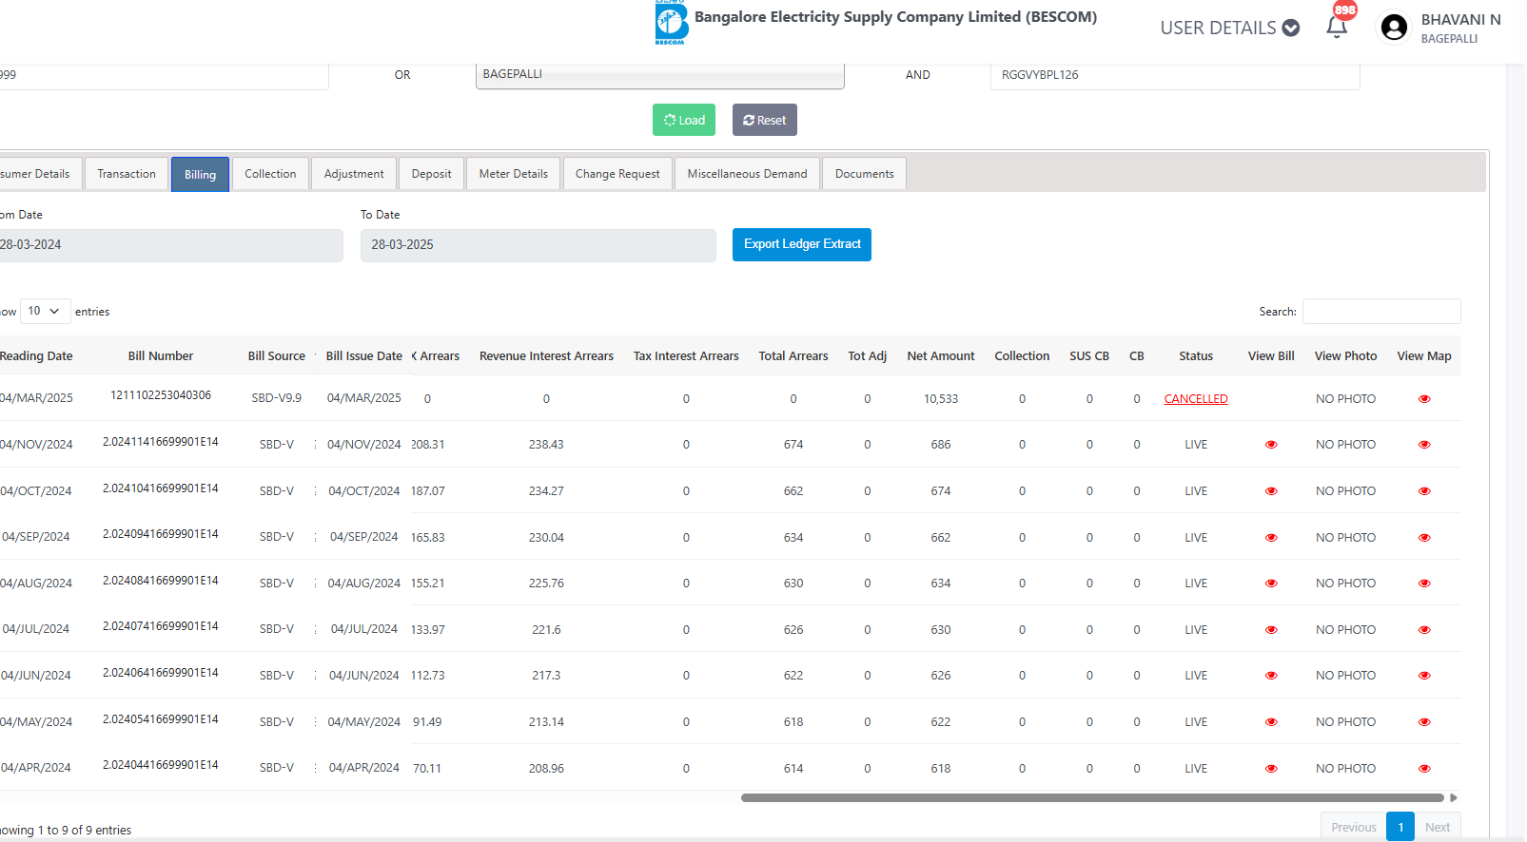The width and height of the screenshot is (1527, 842).
Task: View map for 04/JUN/2024 row
Action: coord(1424,676)
